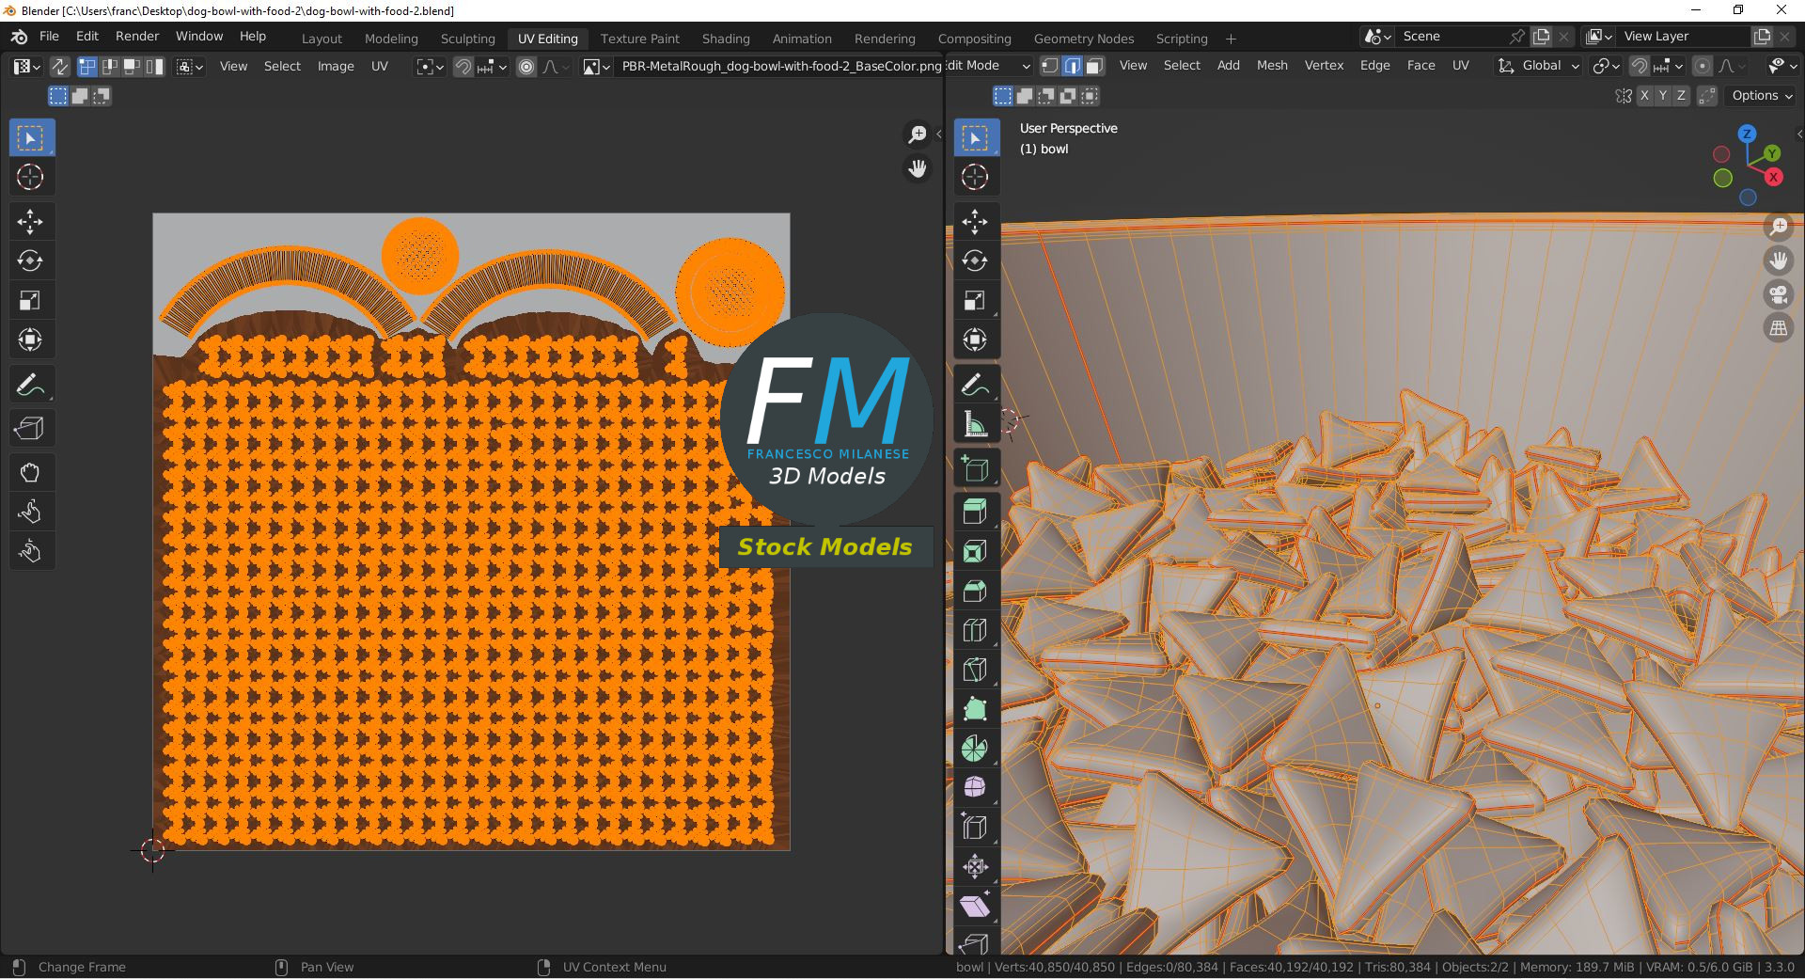Click the Z axis on navigation gizmo
Image resolution: width=1805 pixels, height=979 pixels.
click(1747, 134)
